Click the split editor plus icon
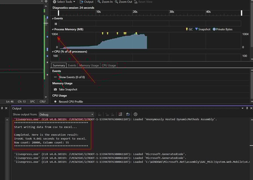 coord(46,2)
